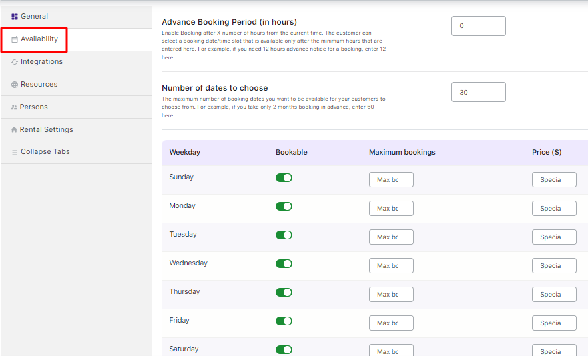The image size is (588, 356).
Task: Click the Weekday column header
Action: tap(184, 152)
